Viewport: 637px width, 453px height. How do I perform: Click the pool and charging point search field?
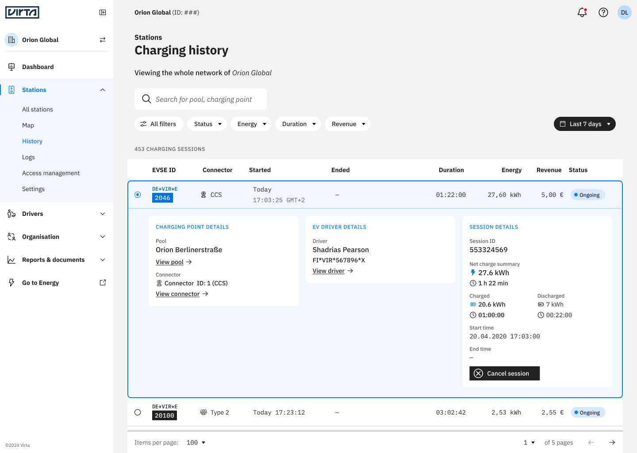(x=201, y=99)
